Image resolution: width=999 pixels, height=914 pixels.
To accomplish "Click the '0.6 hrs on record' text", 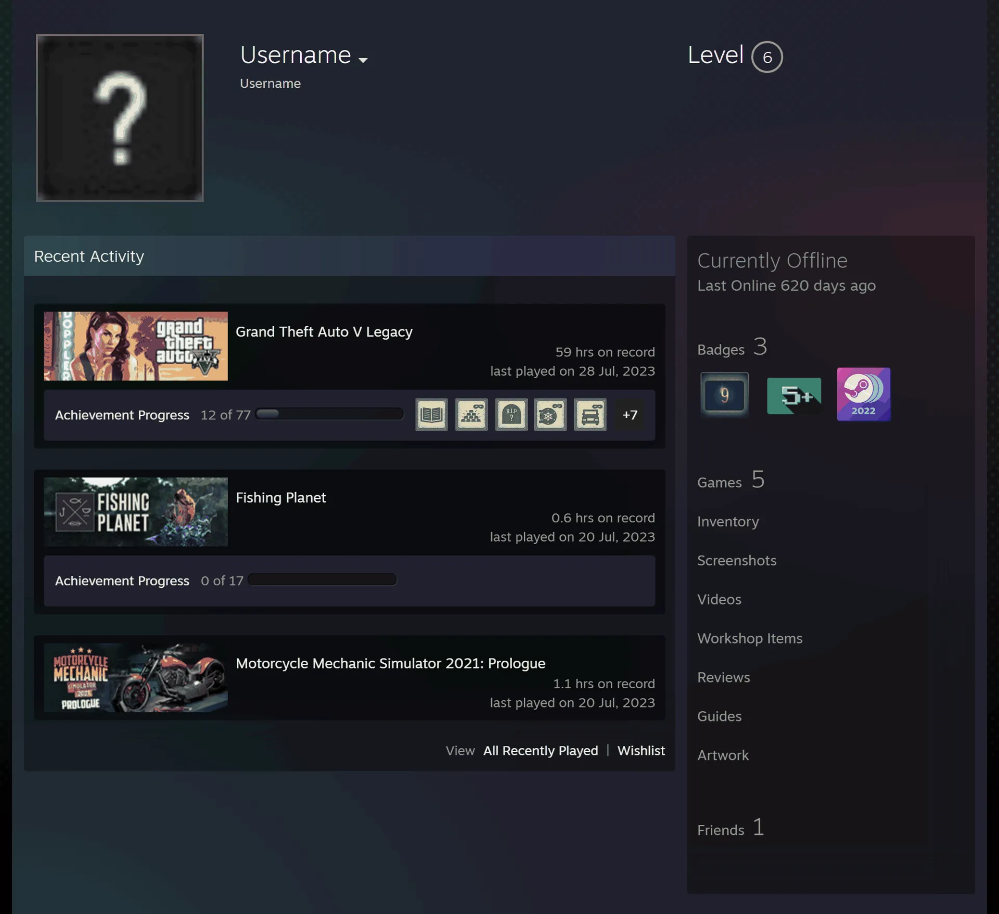I will tap(603, 518).
